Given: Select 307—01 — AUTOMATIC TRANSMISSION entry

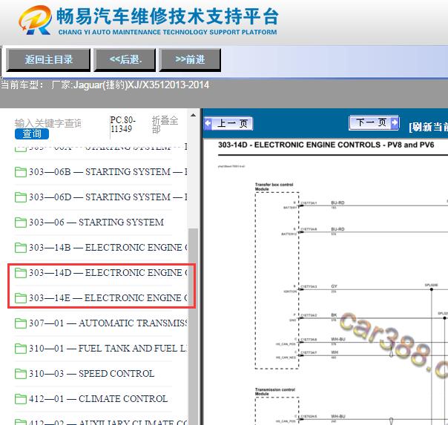Looking at the screenshot, I should click(x=108, y=323).
